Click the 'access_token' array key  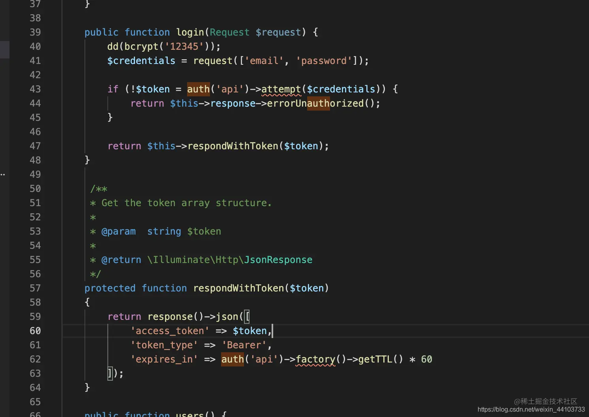(x=170, y=331)
